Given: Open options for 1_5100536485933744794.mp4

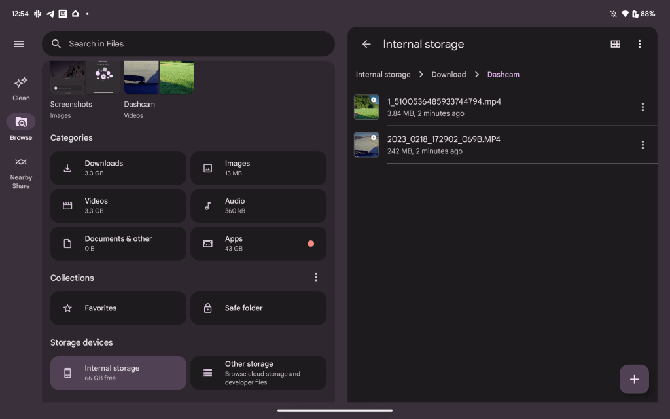Looking at the screenshot, I should click(643, 107).
